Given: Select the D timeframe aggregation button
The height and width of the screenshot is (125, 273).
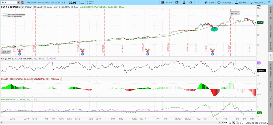Looking at the screenshot, I should pos(198,2).
